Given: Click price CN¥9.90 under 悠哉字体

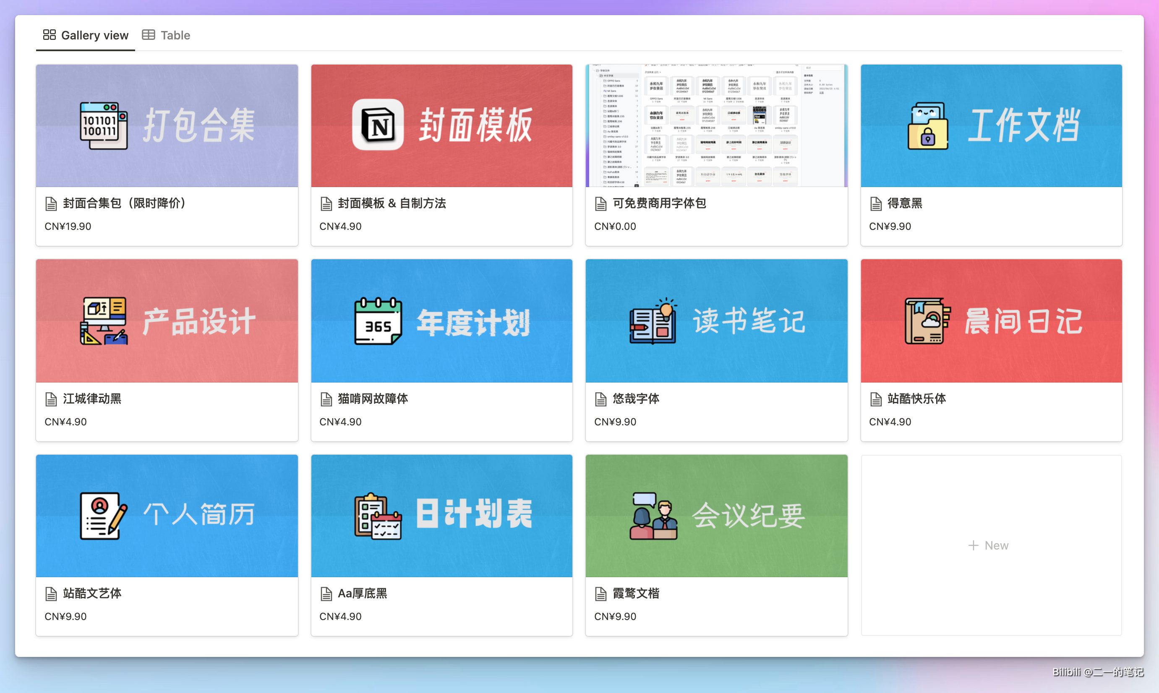Looking at the screenshot, I should click(615, 421).
